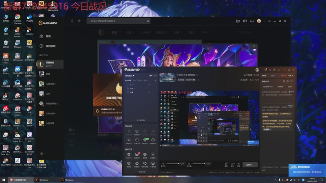Open WeGame messages icon
This screenshot has height=183, width=326.
pyautogui.click(x=245, y=21)
